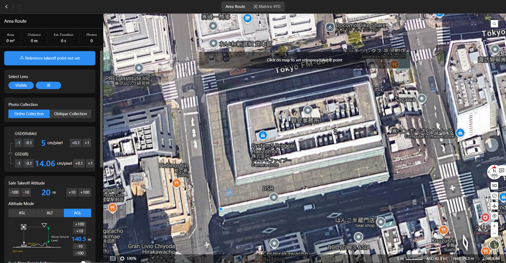Select ASL altitude mode
This screenshot has height=263, width=506.
(22, 213)
